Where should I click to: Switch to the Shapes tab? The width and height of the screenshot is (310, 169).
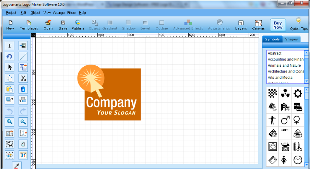click(x=291, y=39)
